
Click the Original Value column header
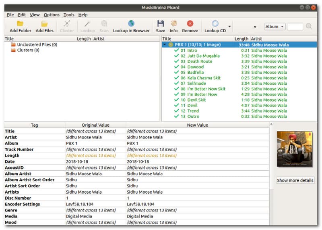[x=95, y=125]
